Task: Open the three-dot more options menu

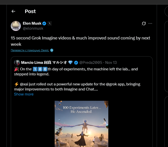Action: [150, 23]
